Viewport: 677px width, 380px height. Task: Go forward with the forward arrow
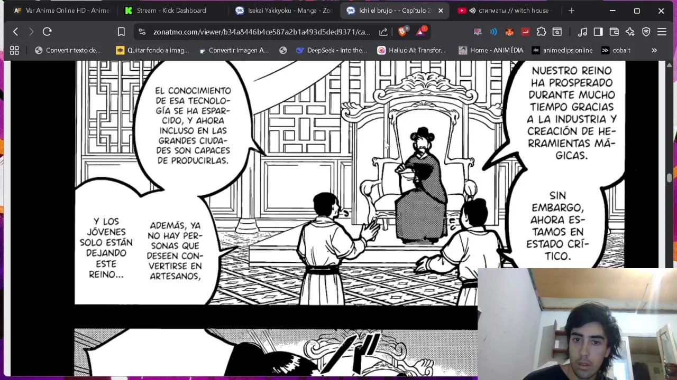tap(31, 32)
